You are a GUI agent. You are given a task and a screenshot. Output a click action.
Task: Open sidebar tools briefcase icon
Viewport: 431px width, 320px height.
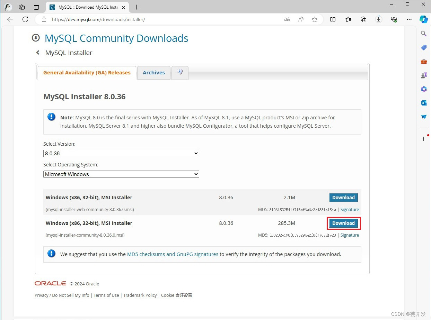(x=423, y=62)
